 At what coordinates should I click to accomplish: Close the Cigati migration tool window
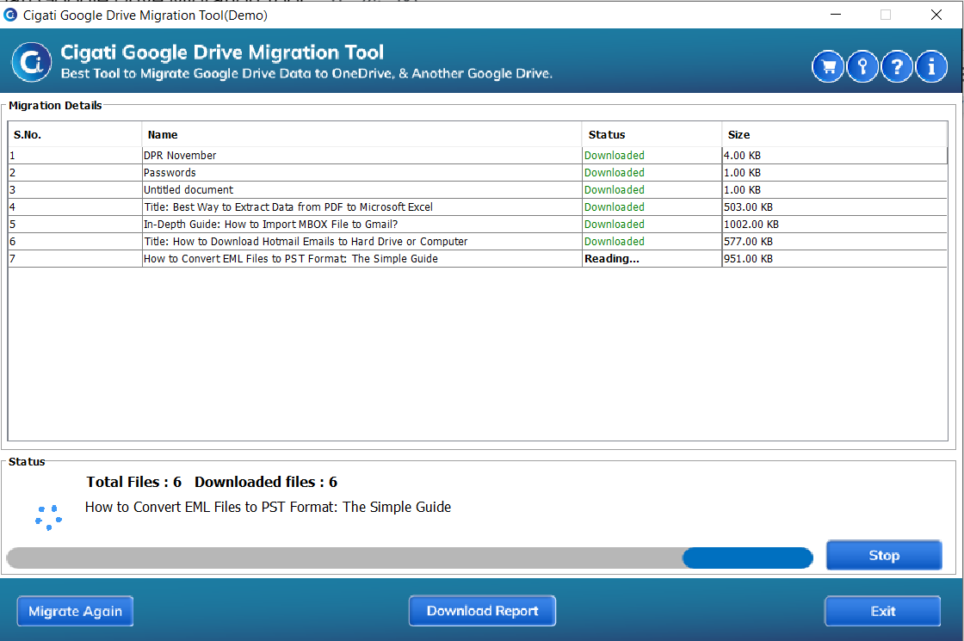click(x=936, y=14)
